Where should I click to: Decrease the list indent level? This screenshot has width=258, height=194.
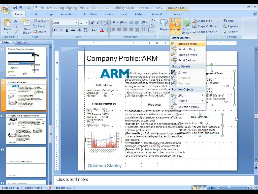(x=131, y=23)
